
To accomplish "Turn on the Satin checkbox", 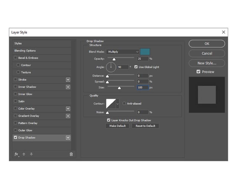I will coord(15,101).
